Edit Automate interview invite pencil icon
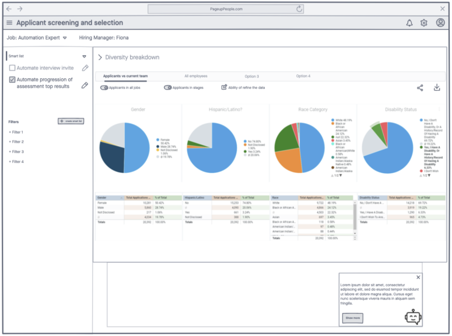This screenshot has width=452, height=336. coord(85,68)
